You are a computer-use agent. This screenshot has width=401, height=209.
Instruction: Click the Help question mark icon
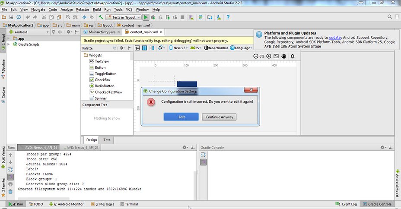point(228,17)
